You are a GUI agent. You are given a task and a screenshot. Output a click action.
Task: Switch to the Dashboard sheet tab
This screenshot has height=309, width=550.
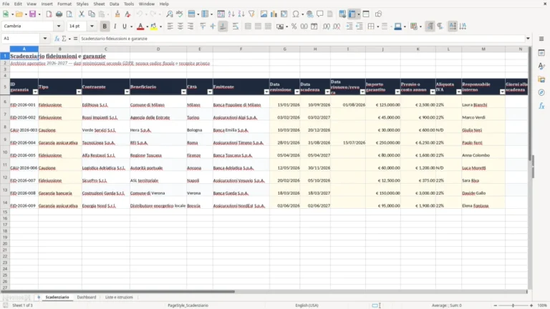pyautogui.click(x=86, y=297)
